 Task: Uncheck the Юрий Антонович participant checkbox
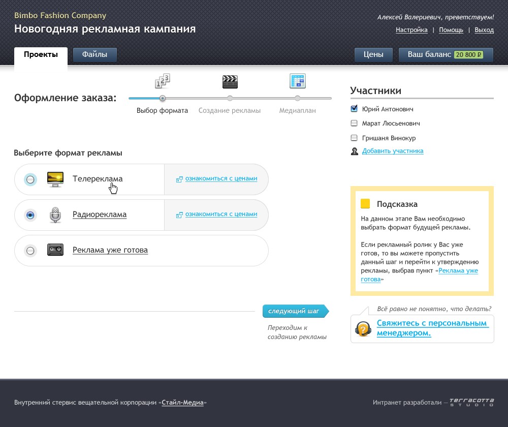[354, 109]
